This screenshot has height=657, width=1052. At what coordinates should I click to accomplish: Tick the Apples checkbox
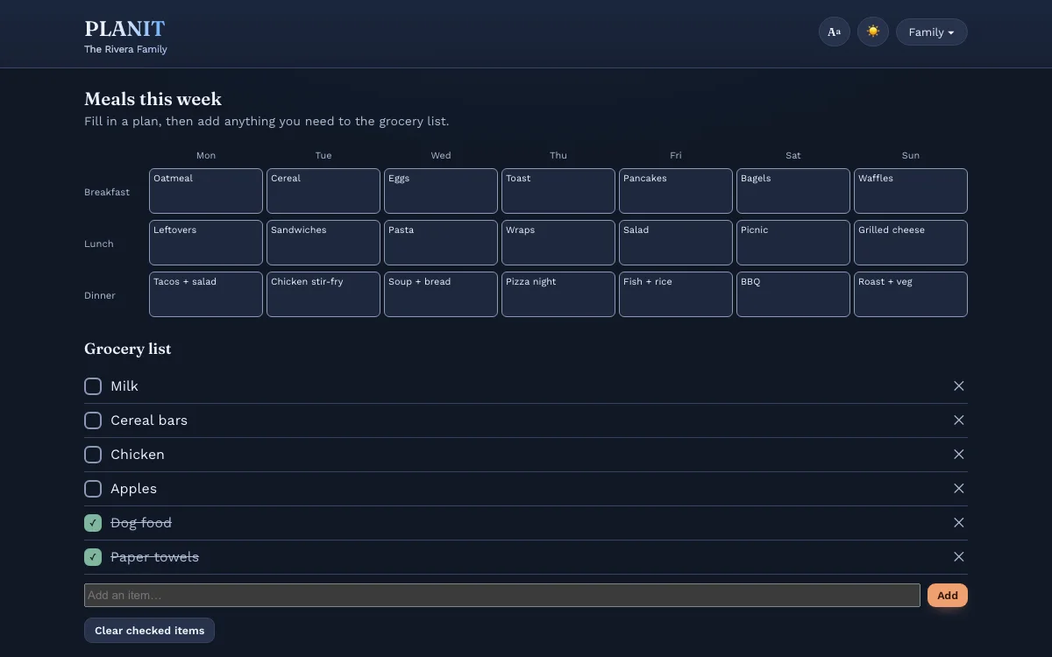coord(93,489)
